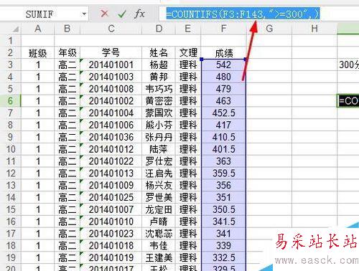Select row 10 header
Image resolution: width=359 pixels, height=271 pixels.
[11, 149]
